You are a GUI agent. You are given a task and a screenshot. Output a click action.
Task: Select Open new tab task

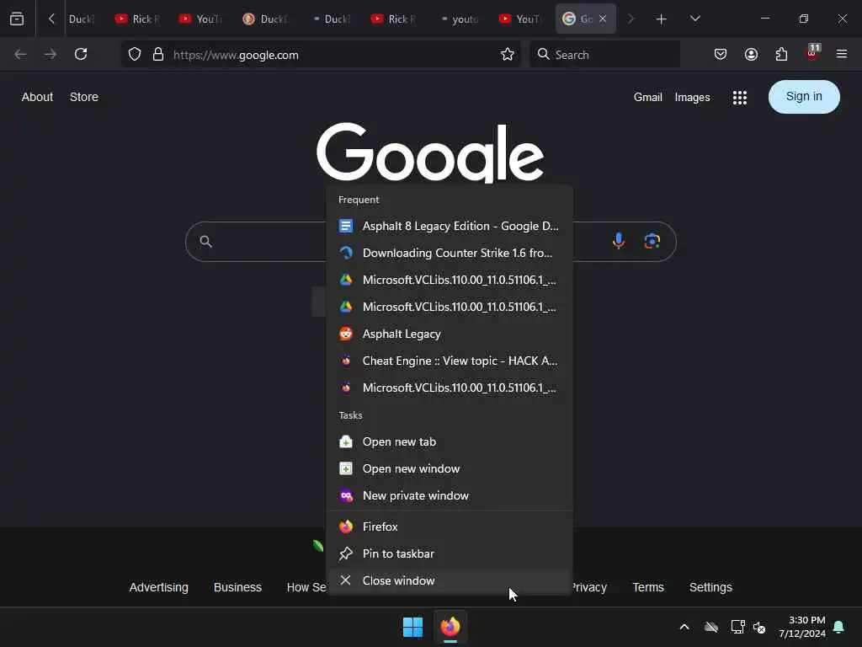click(450, 441)
